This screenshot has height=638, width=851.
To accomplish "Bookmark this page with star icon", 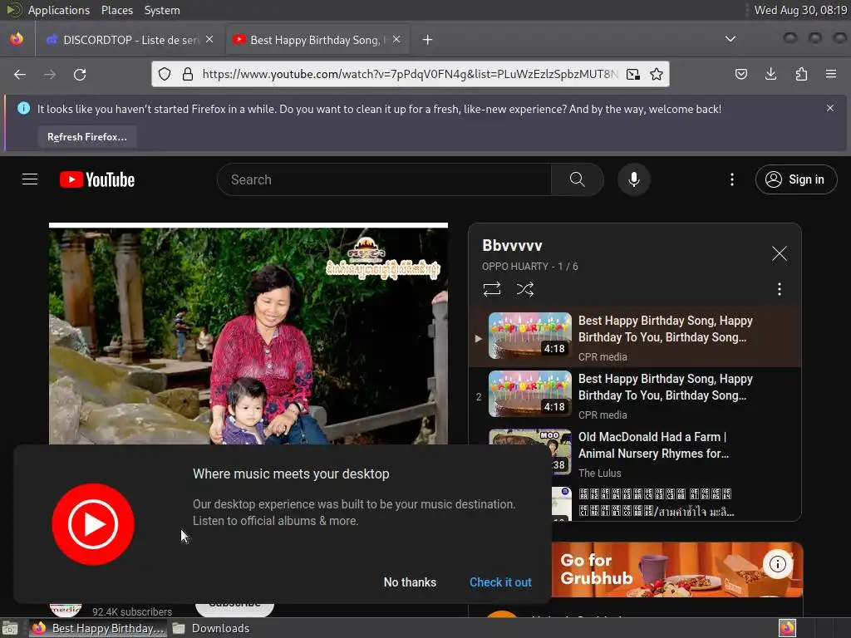I will point(657,74).
